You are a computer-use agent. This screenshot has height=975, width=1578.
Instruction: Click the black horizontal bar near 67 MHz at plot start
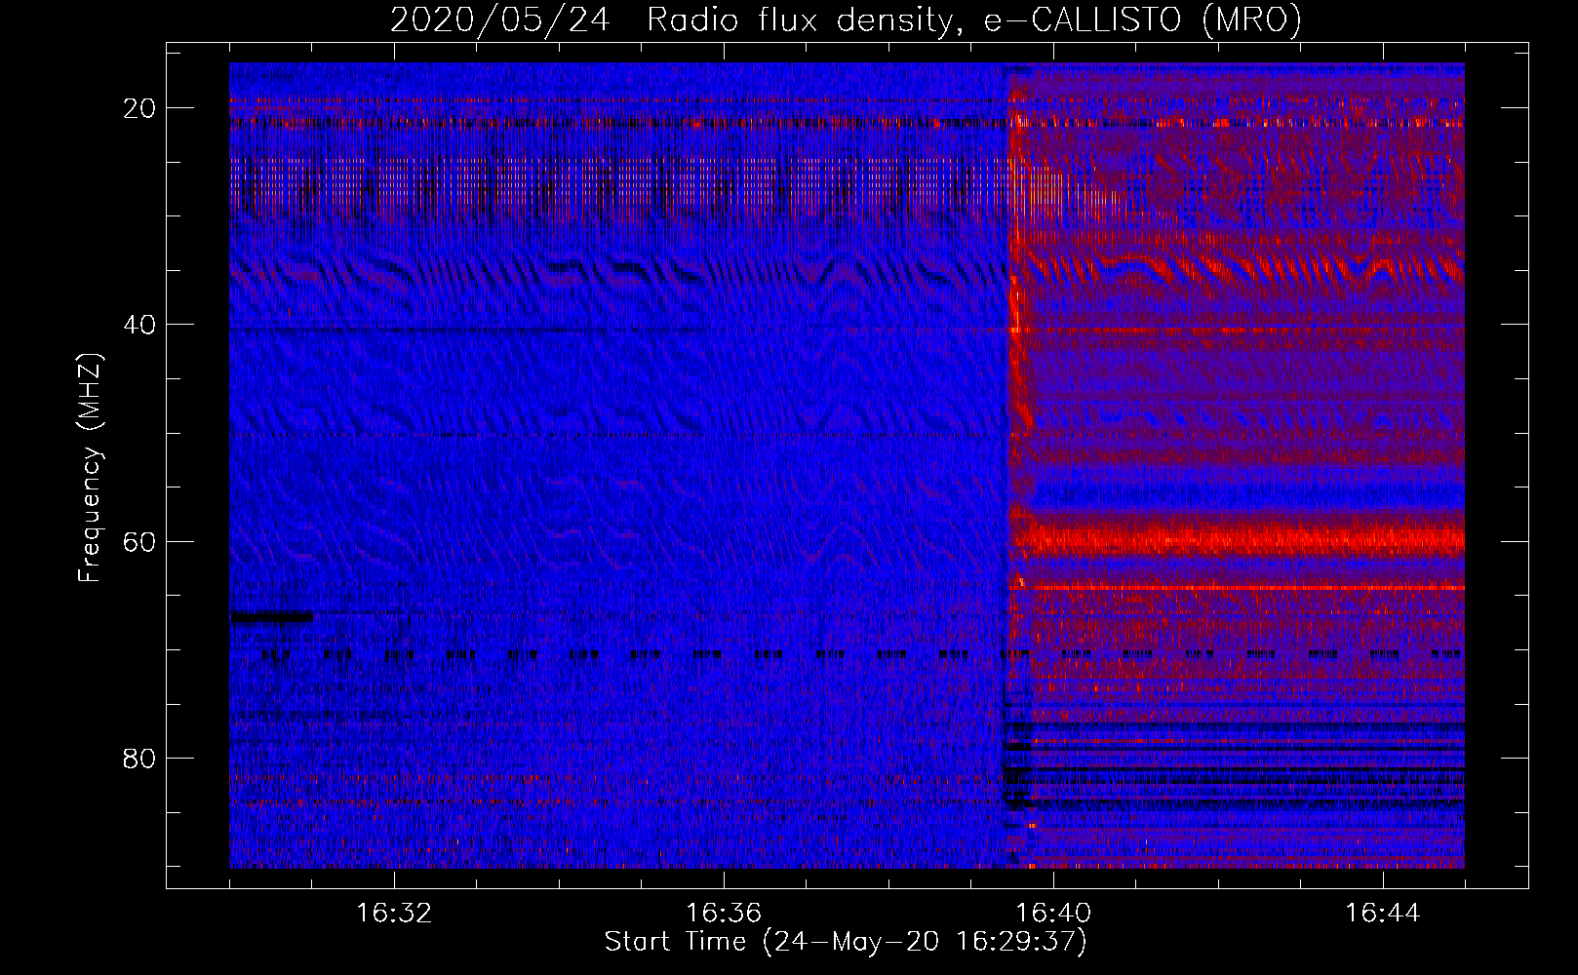(272, 616)
